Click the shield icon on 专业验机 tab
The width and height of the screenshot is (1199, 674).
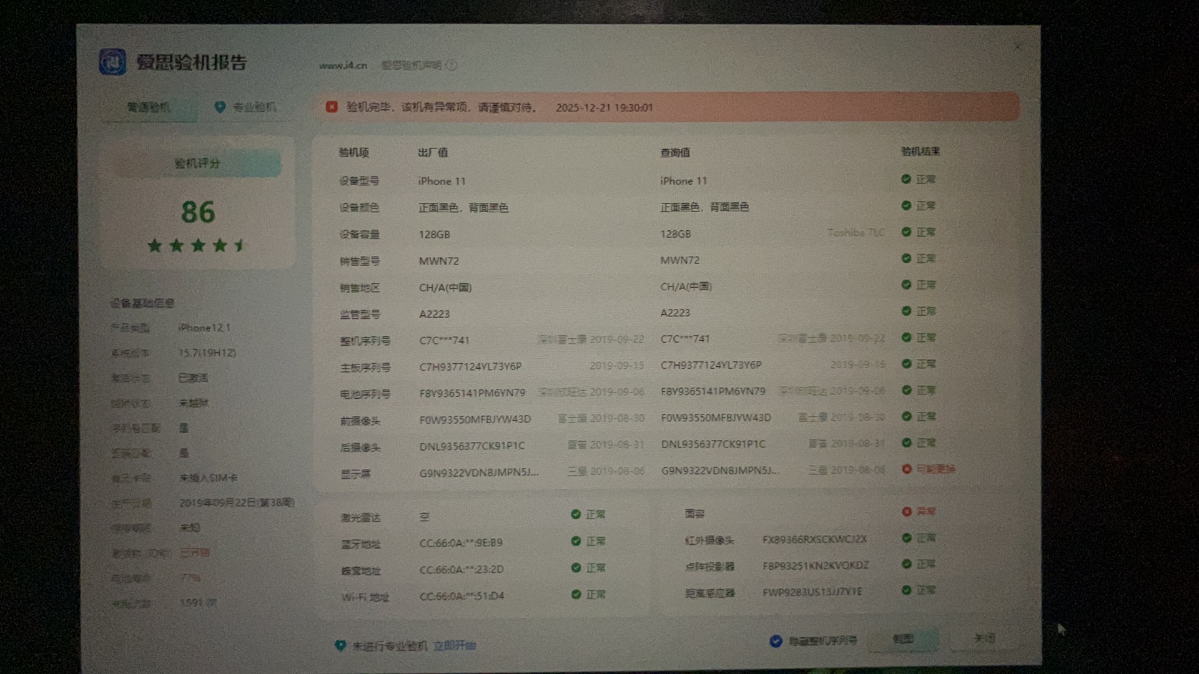click(x=220, y=107)
